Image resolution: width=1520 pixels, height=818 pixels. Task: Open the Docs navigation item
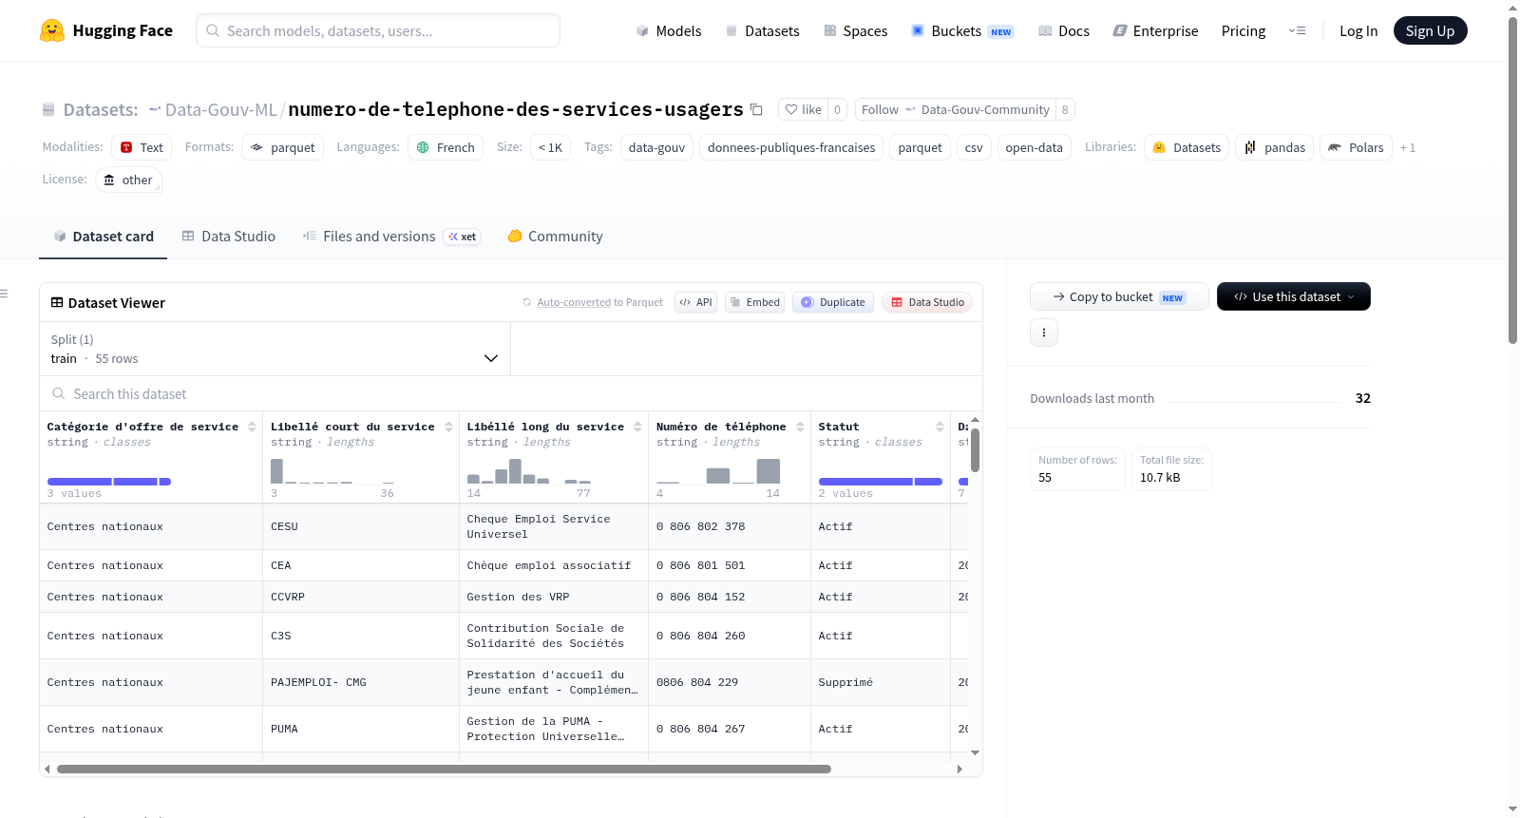point(1064,30)
